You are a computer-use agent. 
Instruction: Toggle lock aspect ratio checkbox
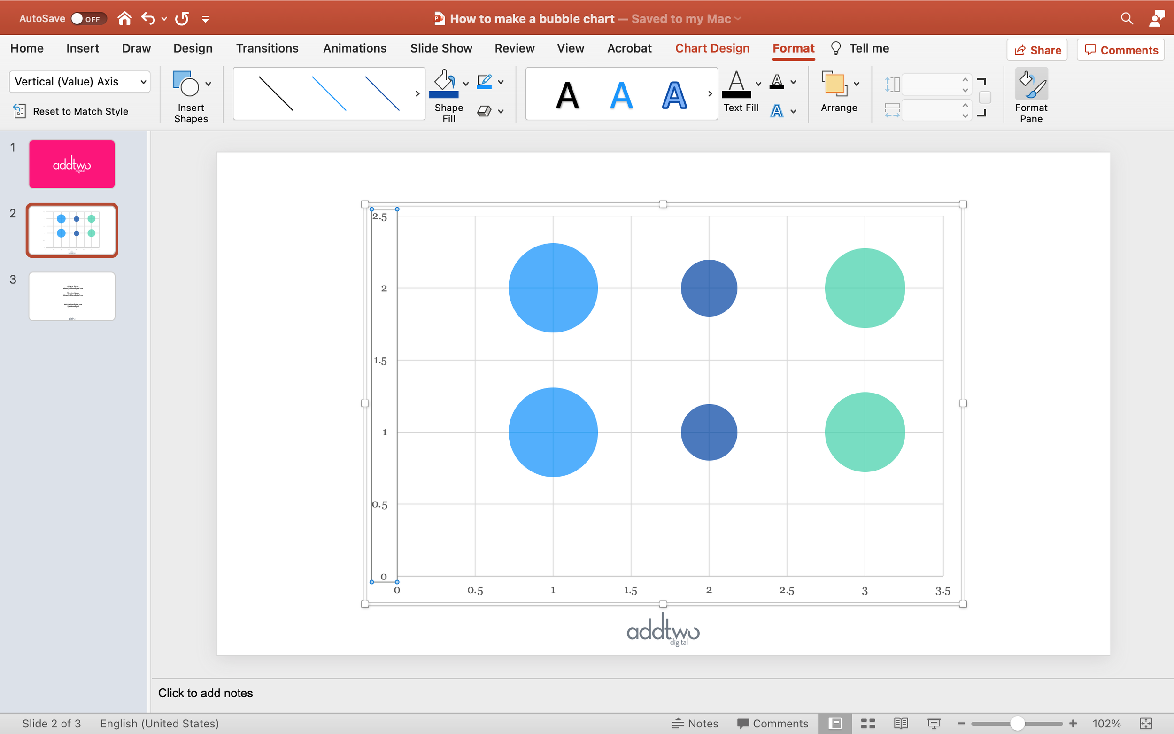(985, 98)
